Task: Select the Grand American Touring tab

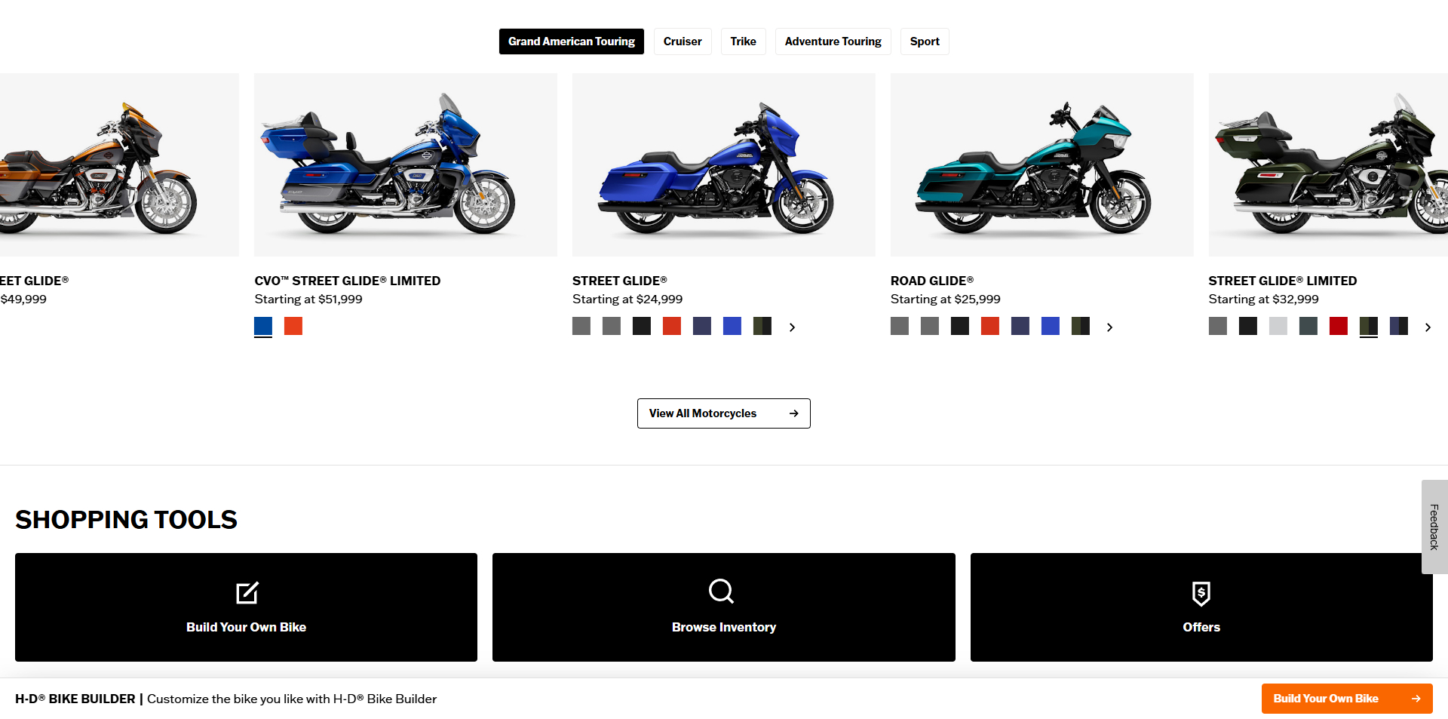Action: click(x=572, y=41)
